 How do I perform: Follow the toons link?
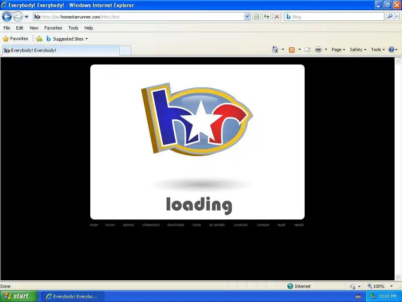110,225
